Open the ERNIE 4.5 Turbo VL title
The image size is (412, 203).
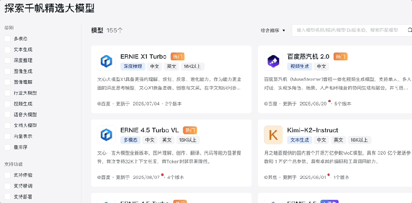[x=150, y=130]
